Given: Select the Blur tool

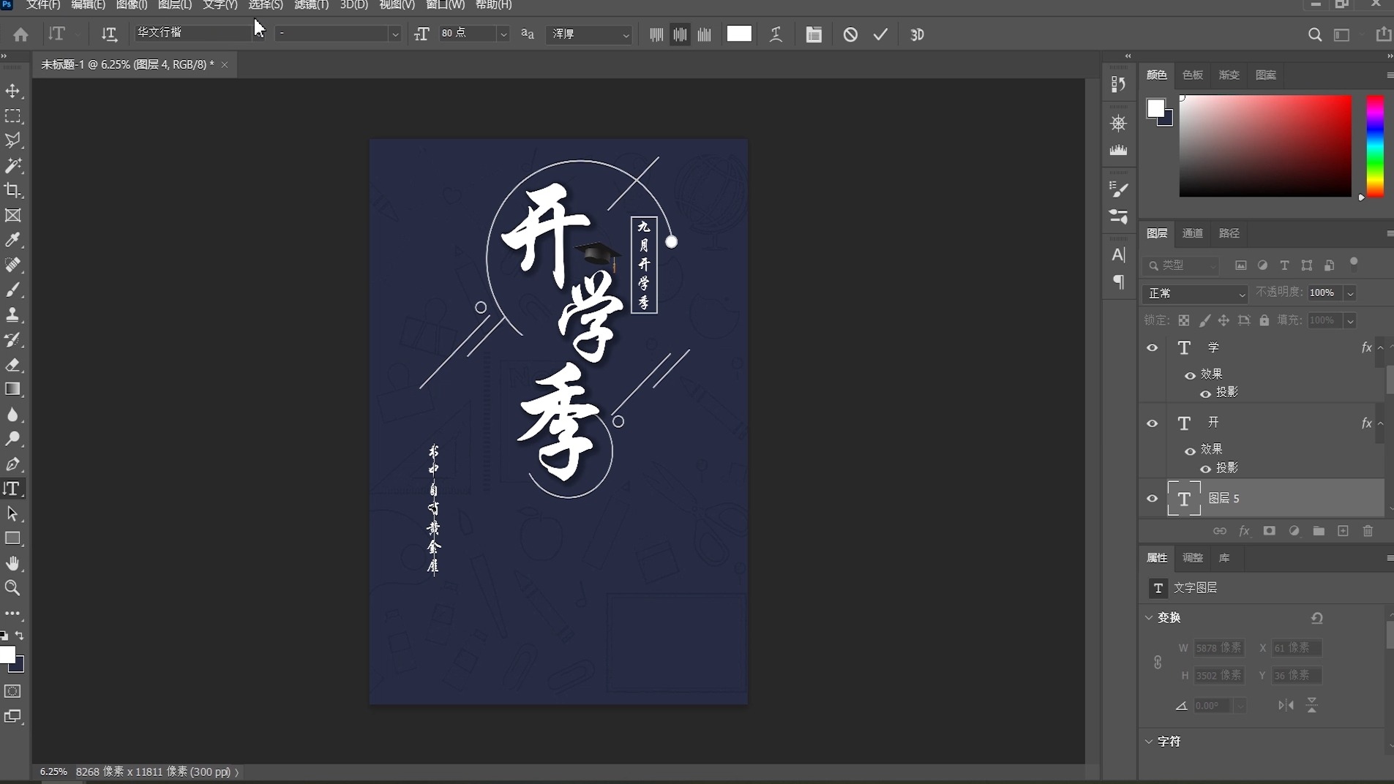Looking at the screenshot, I should point(13,414).
